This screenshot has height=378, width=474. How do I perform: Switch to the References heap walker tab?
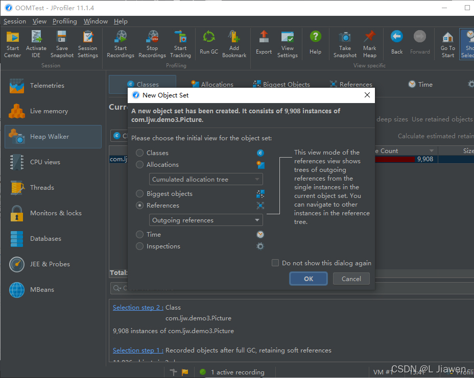pos(351,84)
